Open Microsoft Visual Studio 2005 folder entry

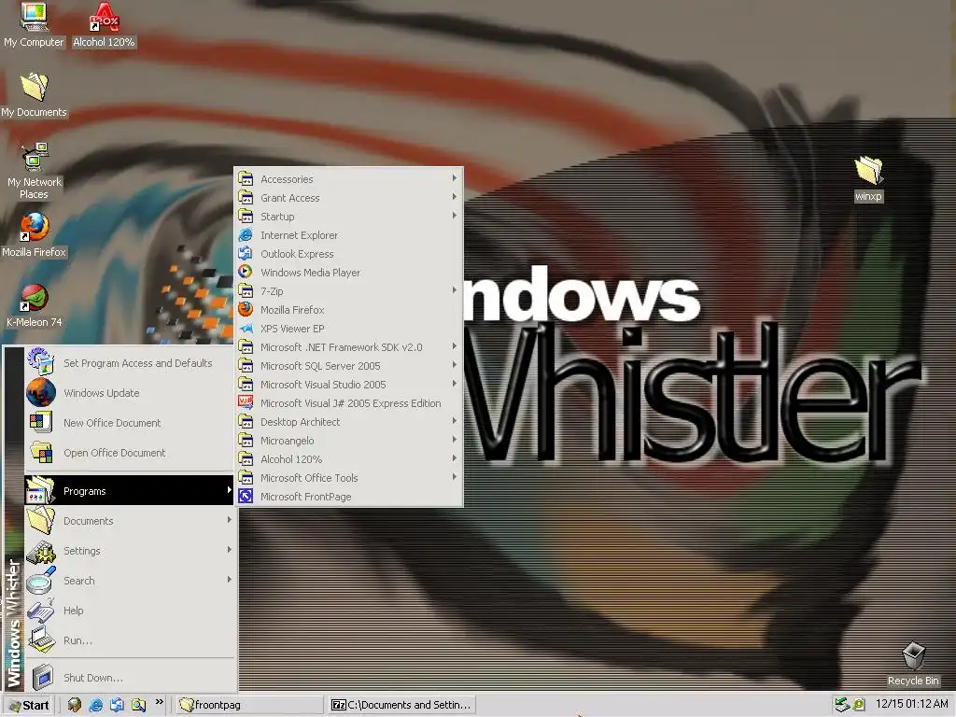[349, 384]
